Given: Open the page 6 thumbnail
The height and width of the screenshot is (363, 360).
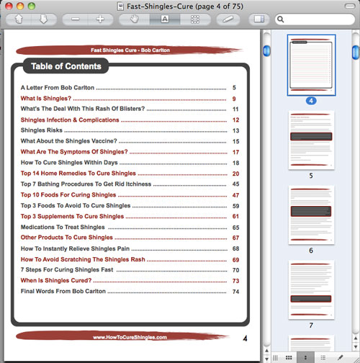Looking at the screenshot, I should point(311,215).
